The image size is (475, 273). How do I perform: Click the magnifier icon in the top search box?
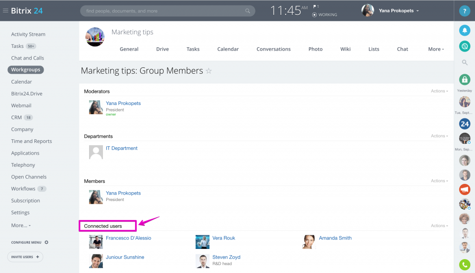[x=248, y=11]
